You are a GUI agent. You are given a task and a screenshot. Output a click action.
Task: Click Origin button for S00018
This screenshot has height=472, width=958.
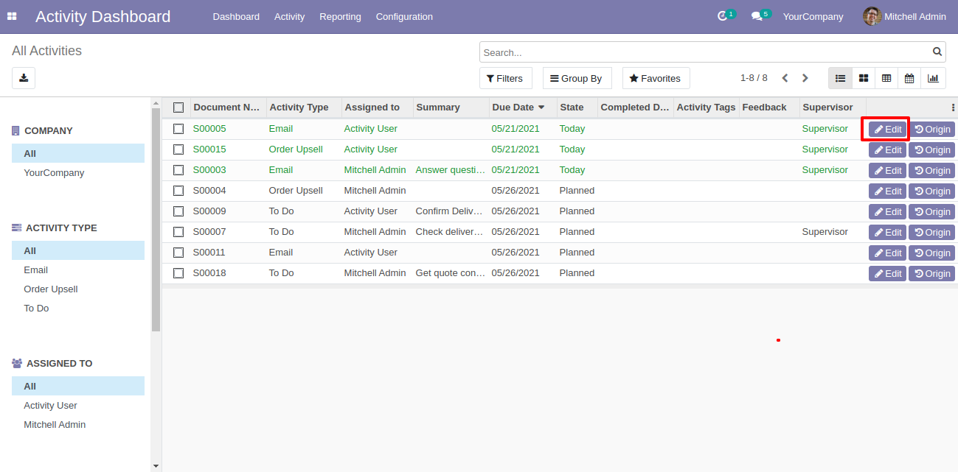point(932,274)
